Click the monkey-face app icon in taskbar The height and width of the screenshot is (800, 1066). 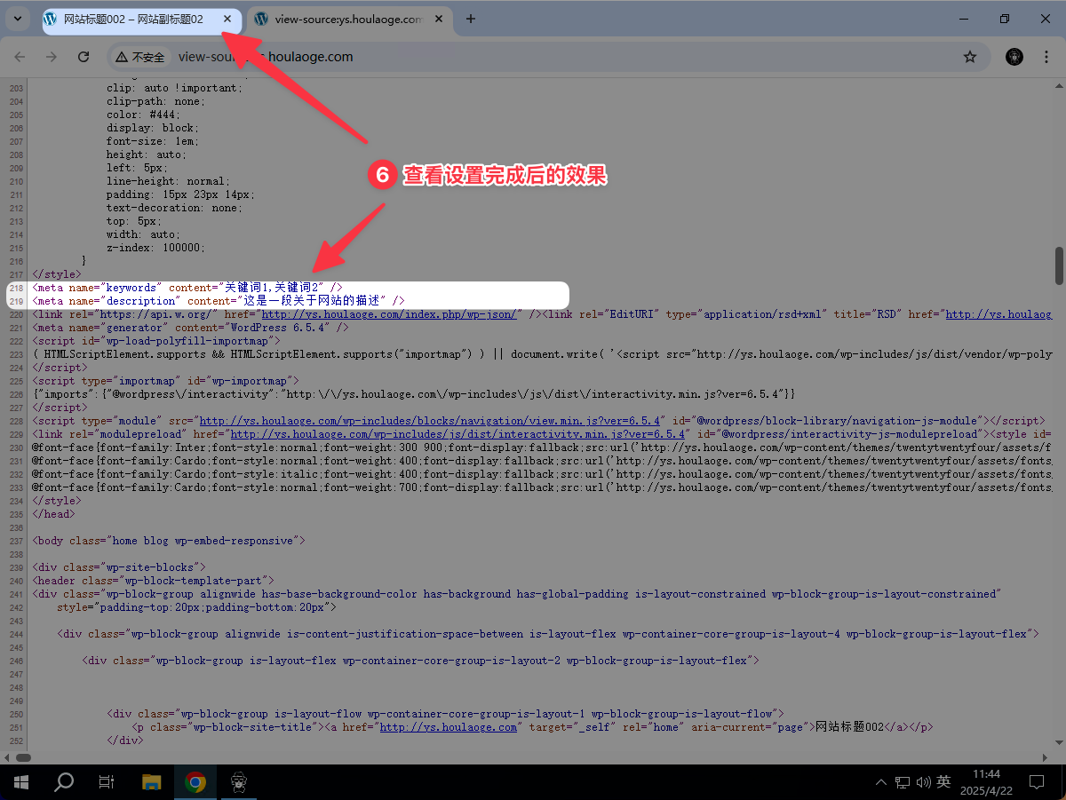(239, 782)
